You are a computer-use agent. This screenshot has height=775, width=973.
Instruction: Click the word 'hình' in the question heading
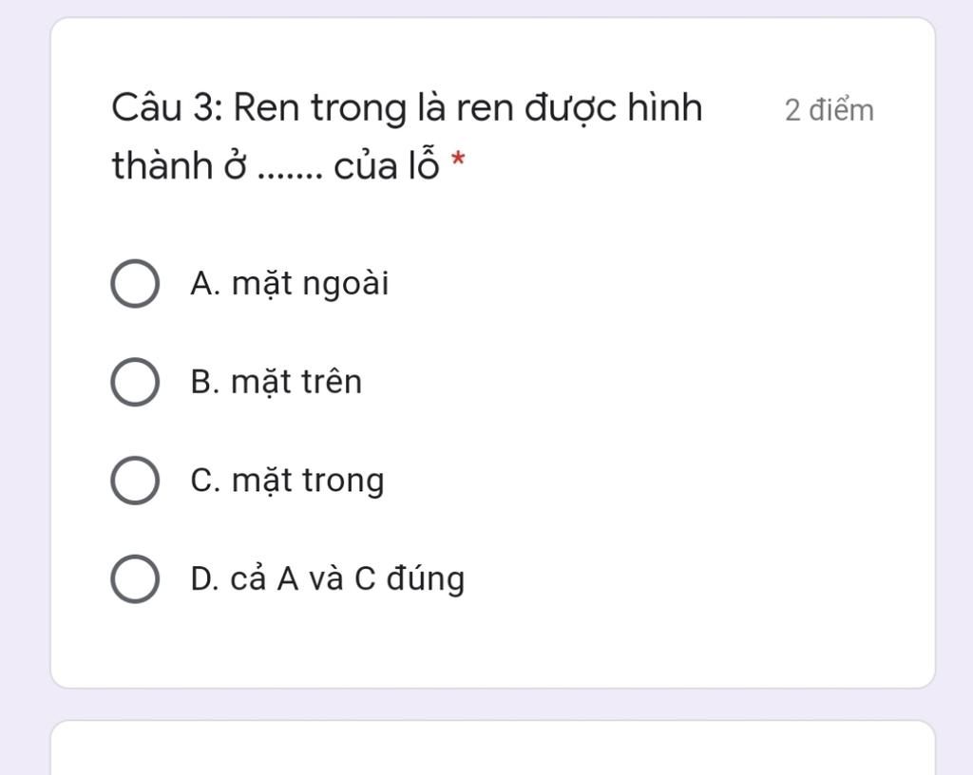click(x=663, y=109)
